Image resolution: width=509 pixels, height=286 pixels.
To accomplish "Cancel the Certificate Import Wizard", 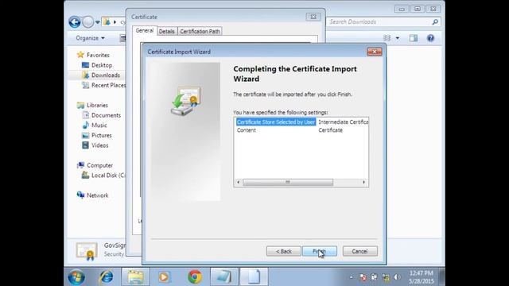I will click(359, 251).
